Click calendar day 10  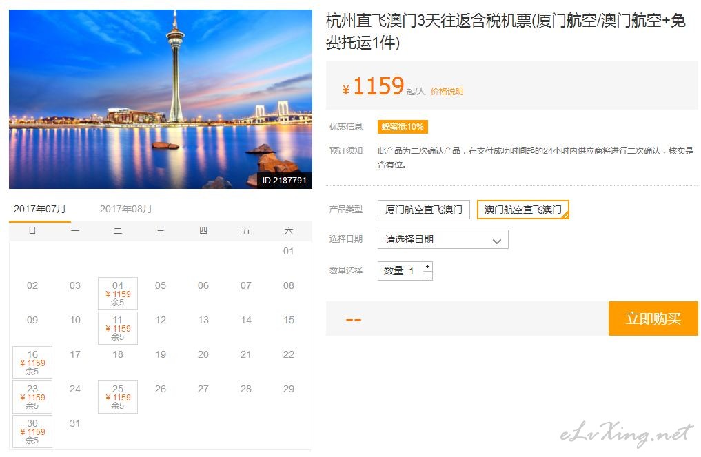pyautogui.click(x=75, y=320)
